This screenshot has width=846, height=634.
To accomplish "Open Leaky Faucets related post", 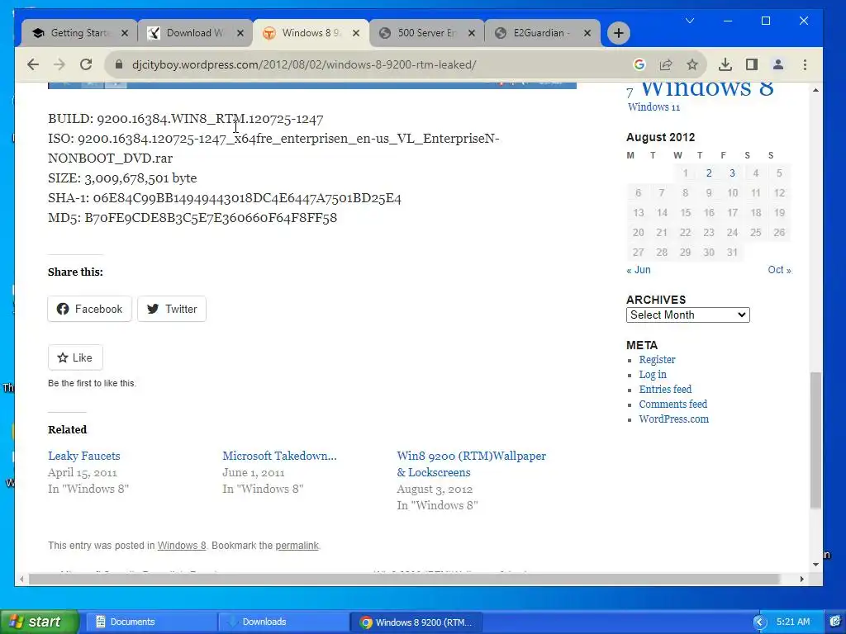I will (x=84, y=456).
